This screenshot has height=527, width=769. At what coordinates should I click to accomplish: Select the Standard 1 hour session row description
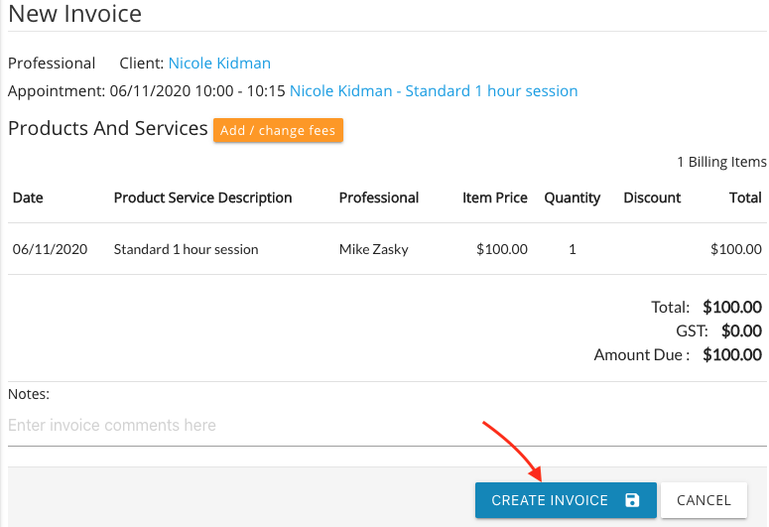point(186,249)
